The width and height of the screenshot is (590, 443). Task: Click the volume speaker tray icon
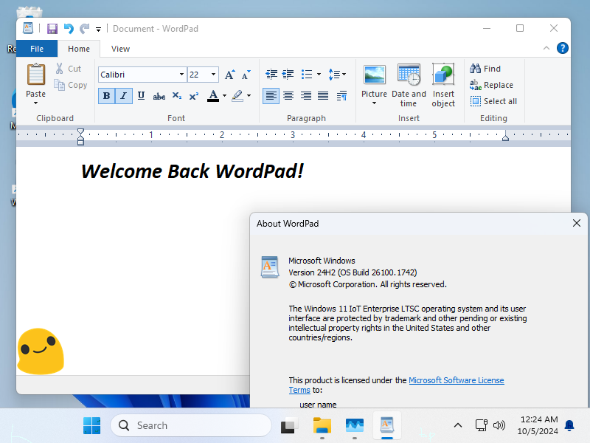point(499,426)
